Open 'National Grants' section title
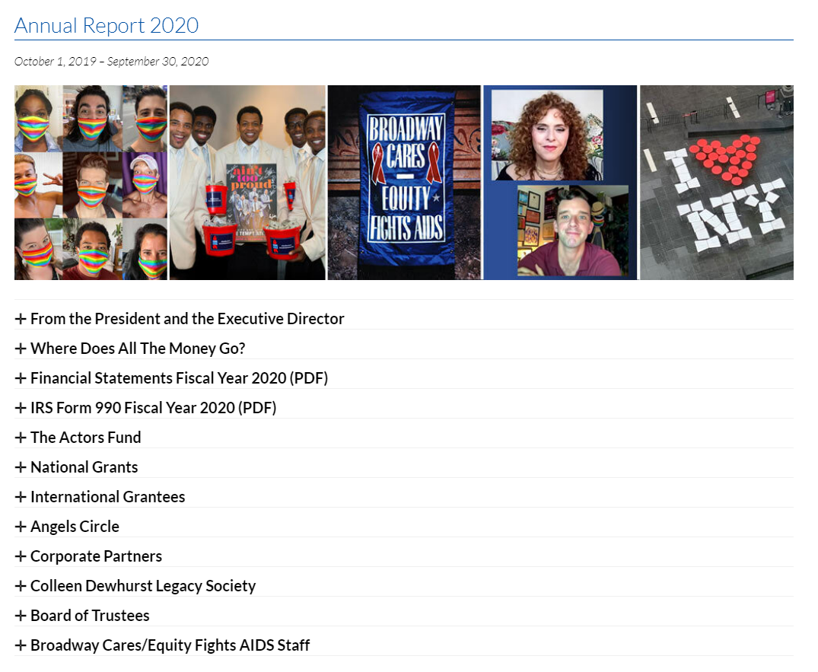The height and width of the screenshot is (672, 818). [84, 467]
